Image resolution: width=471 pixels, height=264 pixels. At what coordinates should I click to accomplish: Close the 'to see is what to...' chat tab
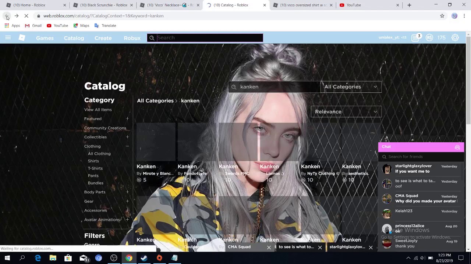[320, 247]
